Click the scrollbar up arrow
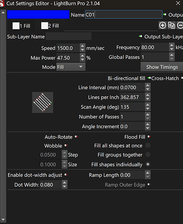The height and width of the screenshot is (224, 183). click(3, 13)
